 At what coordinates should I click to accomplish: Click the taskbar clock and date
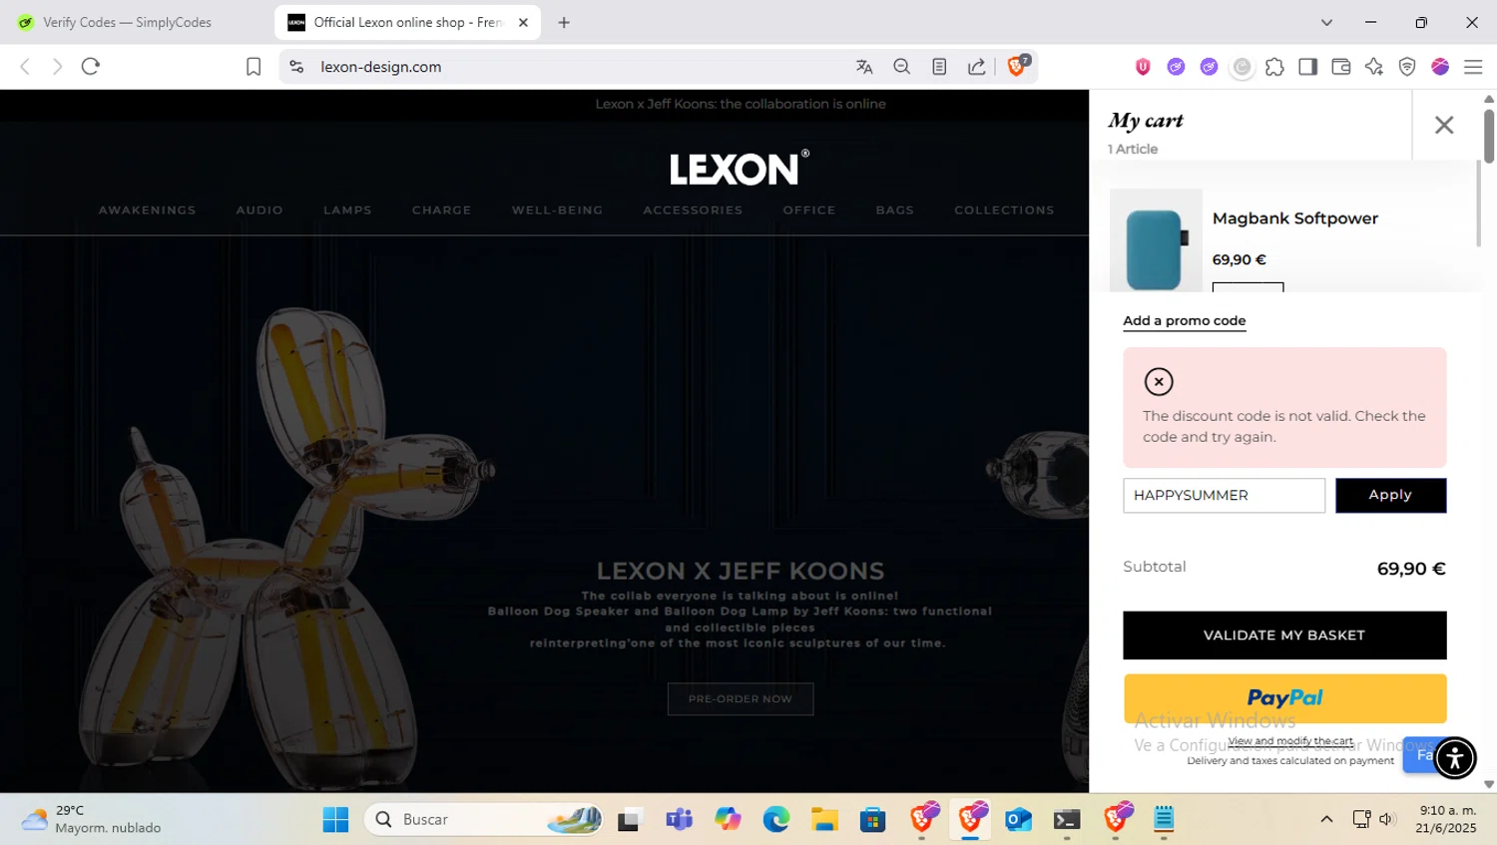(x=1447, y=819)
